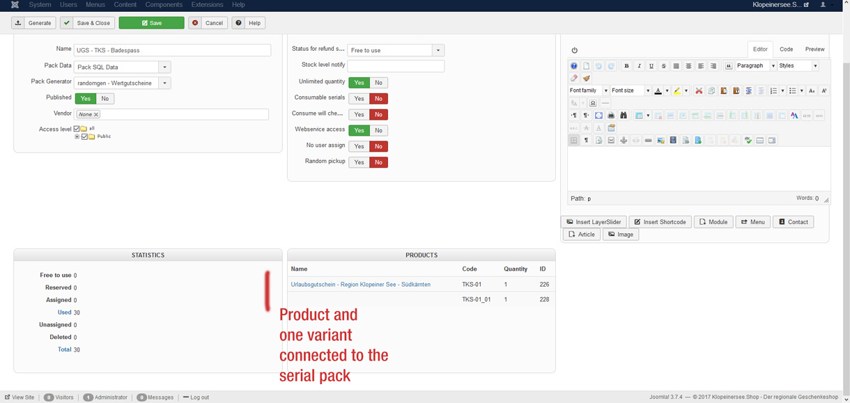Set Unlimited quantity to No

tap(378, 83)
